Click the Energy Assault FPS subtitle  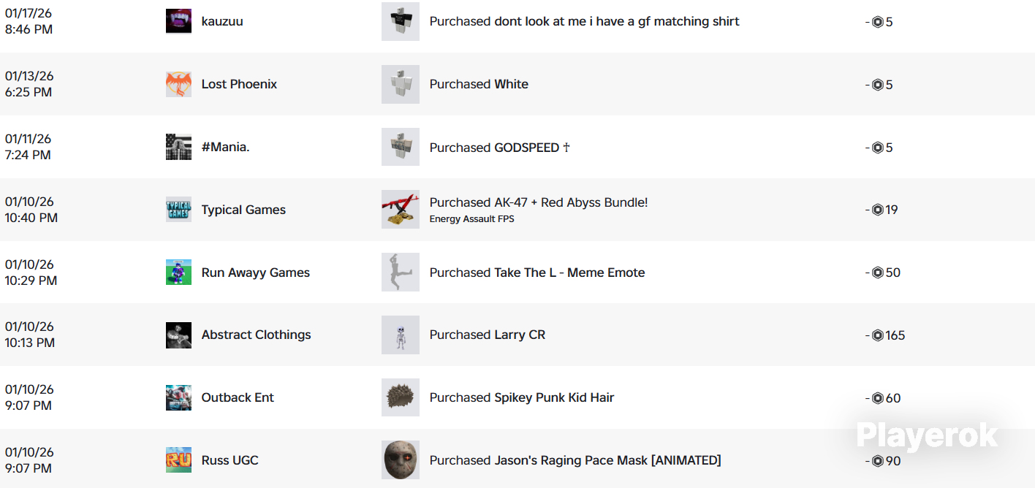(471, 219)
